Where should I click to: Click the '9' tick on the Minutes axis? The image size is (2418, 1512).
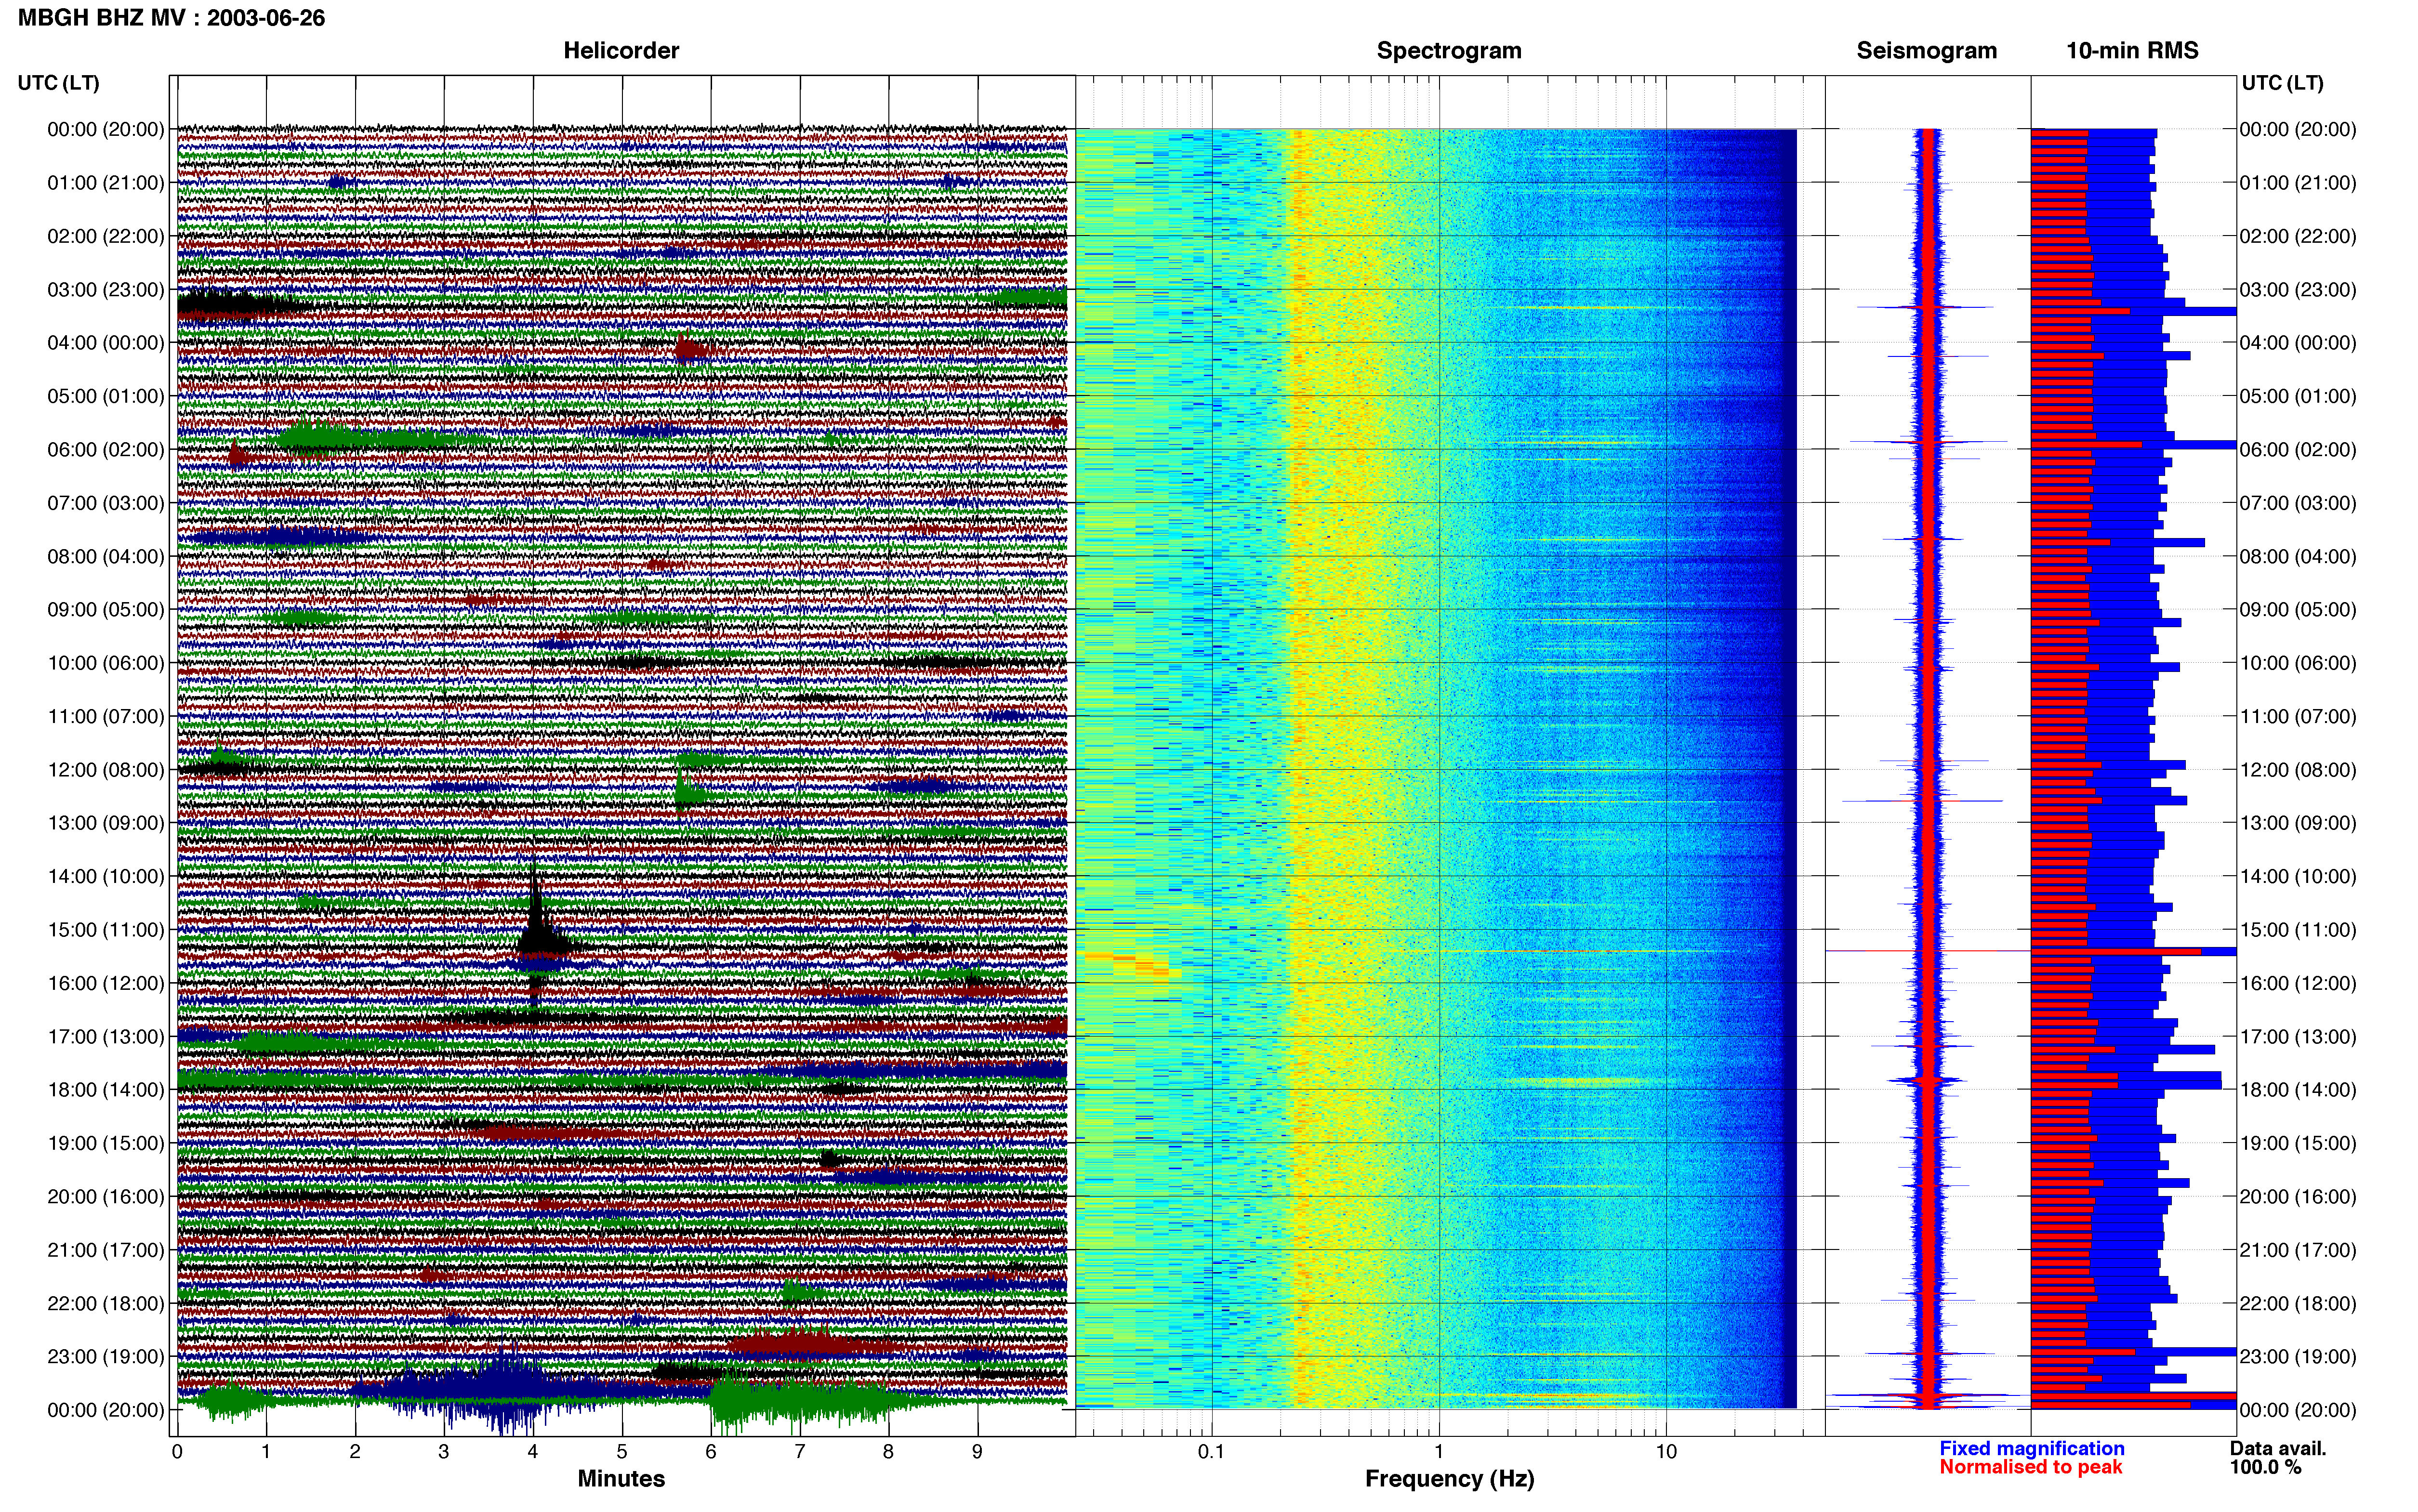(x=977, y=1451)
